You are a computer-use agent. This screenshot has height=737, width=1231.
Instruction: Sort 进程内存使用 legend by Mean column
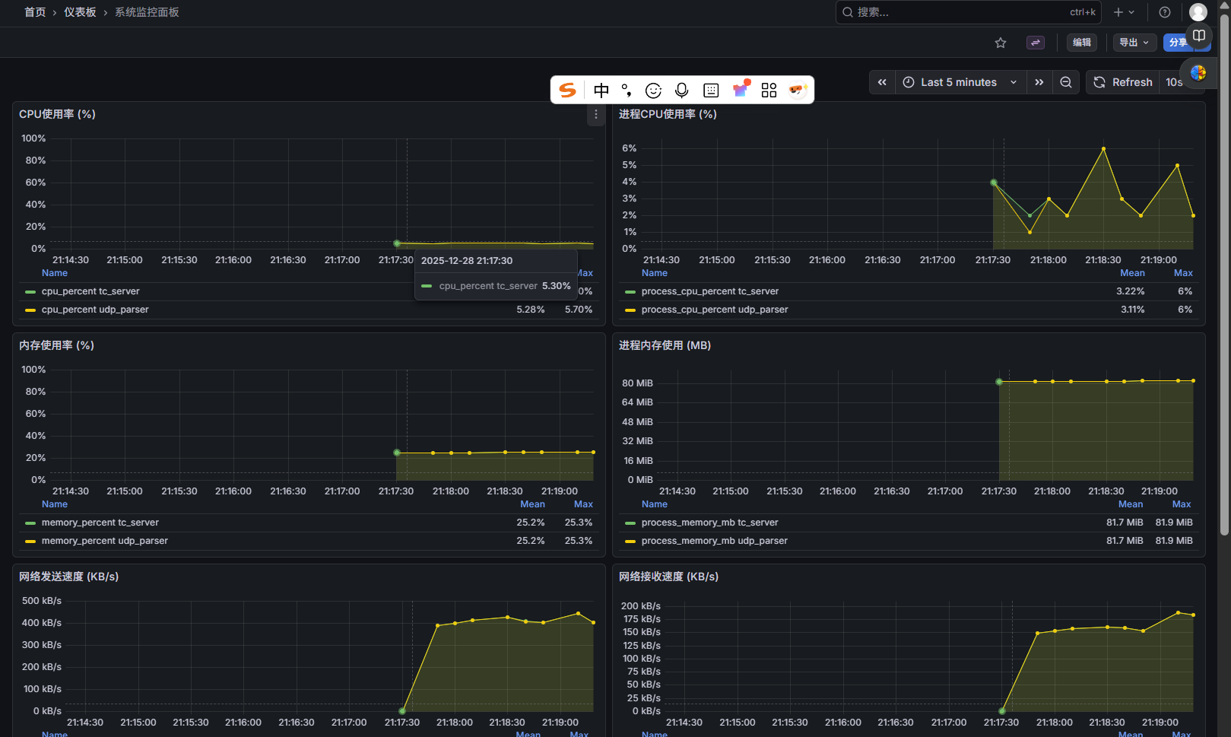click(1130, 504)
